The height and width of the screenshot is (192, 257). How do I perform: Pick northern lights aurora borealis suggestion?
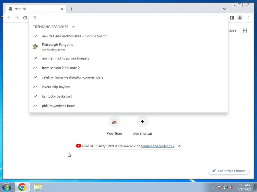(128, 58)
